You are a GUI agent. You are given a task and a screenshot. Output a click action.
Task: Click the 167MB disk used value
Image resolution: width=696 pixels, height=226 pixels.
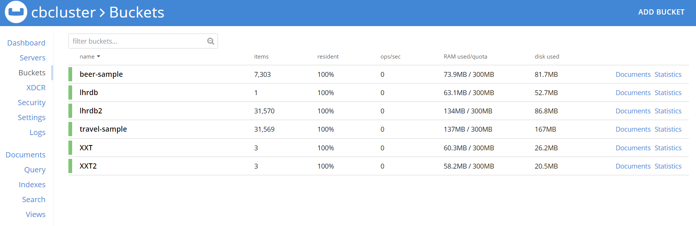[x=545, y=129]
